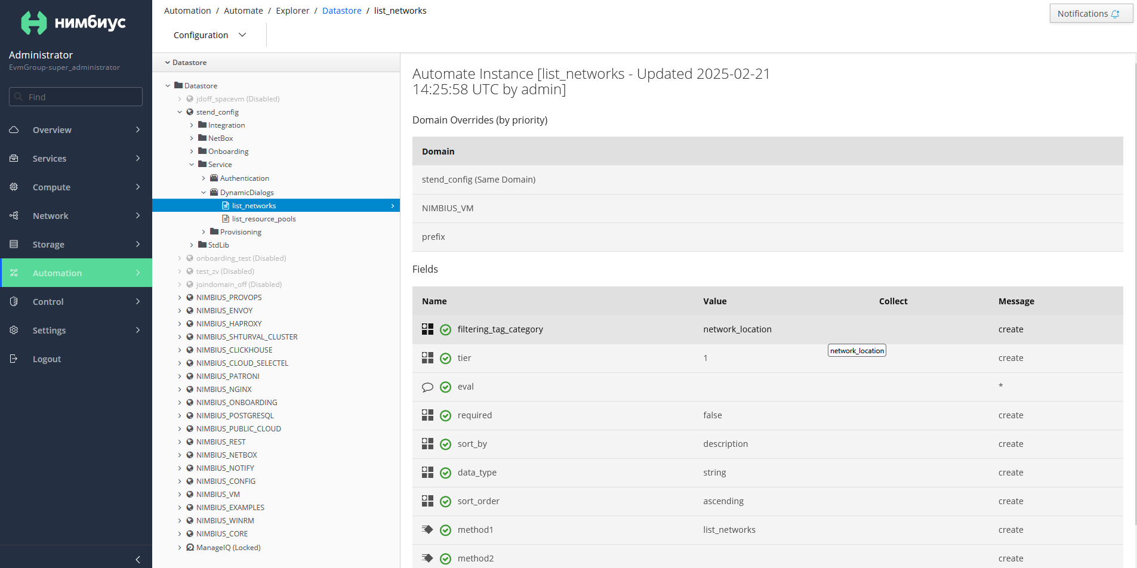Click the 'list_networks' value of method1

pyautogui.click(x=729, y=529)
